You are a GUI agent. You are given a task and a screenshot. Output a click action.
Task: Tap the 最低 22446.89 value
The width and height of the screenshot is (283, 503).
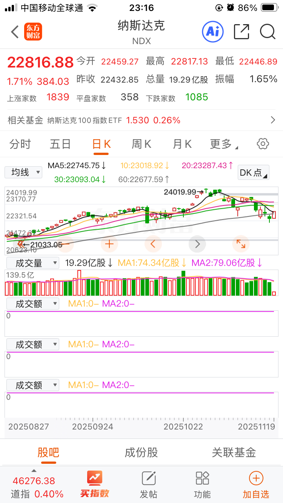tap(258, 61)
